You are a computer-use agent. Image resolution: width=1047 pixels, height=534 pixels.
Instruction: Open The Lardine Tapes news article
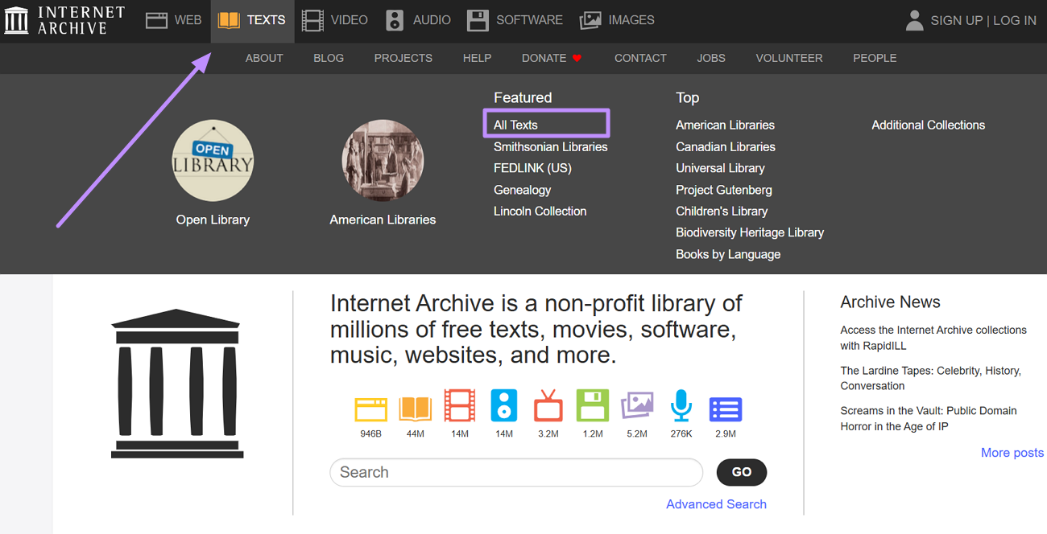[930, 378]
